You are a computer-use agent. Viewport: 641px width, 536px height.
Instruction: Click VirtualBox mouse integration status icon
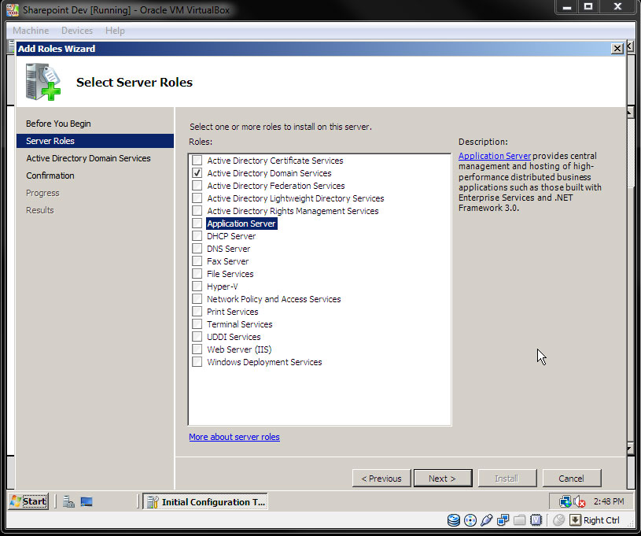tap(558, 520)
